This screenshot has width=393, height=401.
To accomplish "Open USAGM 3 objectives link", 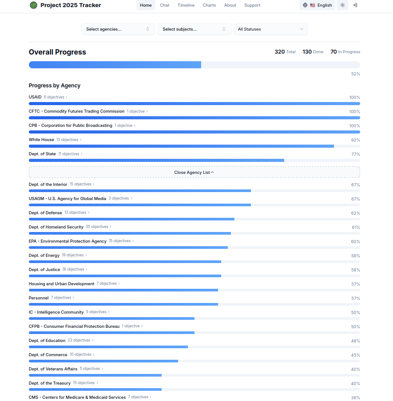I will 120,198.
